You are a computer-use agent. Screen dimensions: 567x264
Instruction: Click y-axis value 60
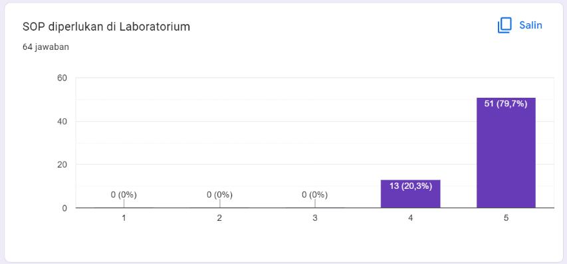click(x=62, y=78)
